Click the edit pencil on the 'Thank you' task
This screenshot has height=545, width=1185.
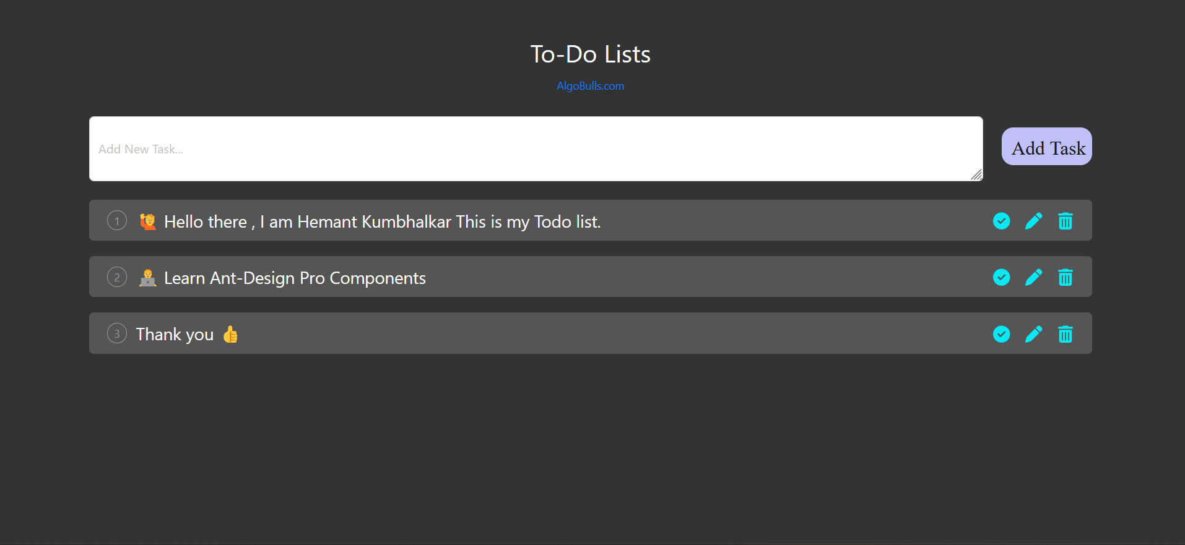click(1033, 334)
